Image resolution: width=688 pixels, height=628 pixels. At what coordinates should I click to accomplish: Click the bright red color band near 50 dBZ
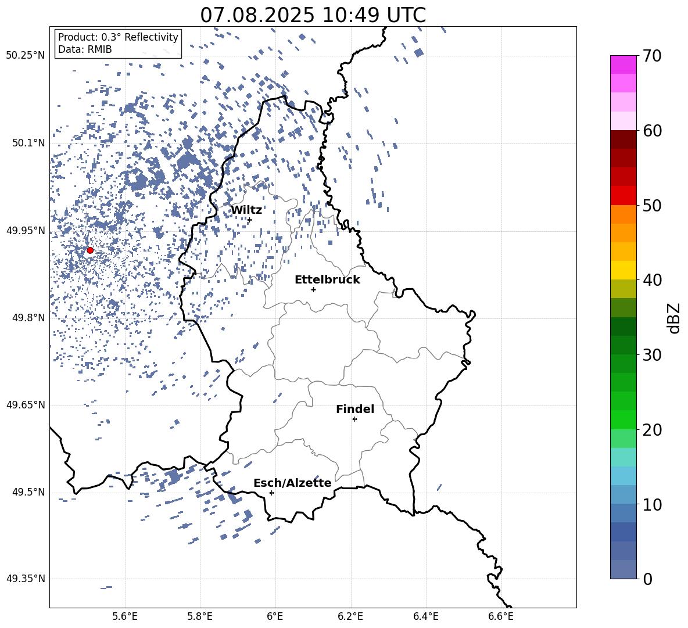coord(623,196)
